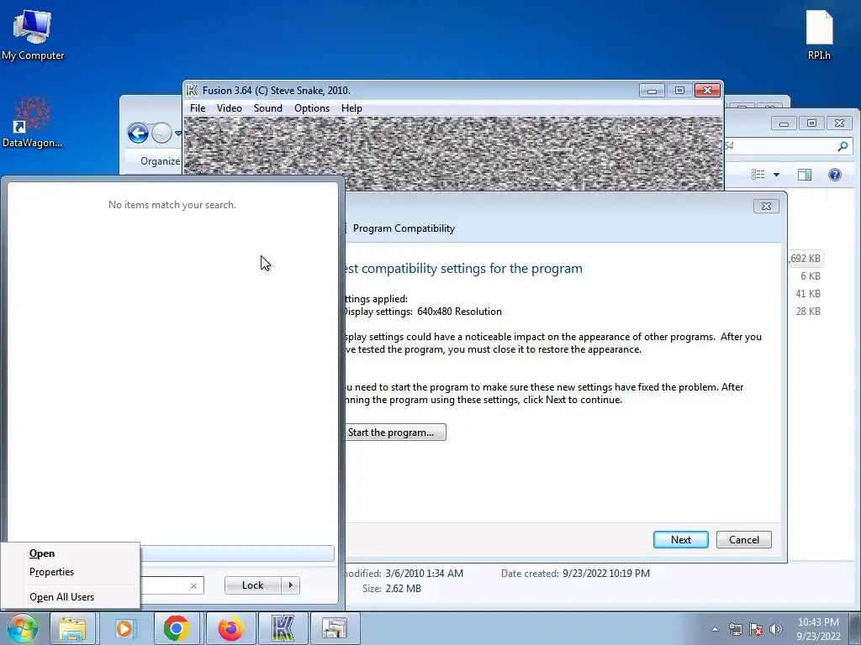
Task: Open Firefox from the taskbar
Action: click(230, 628)
